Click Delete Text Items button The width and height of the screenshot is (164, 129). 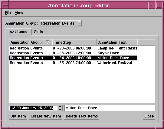coord(82,116)
